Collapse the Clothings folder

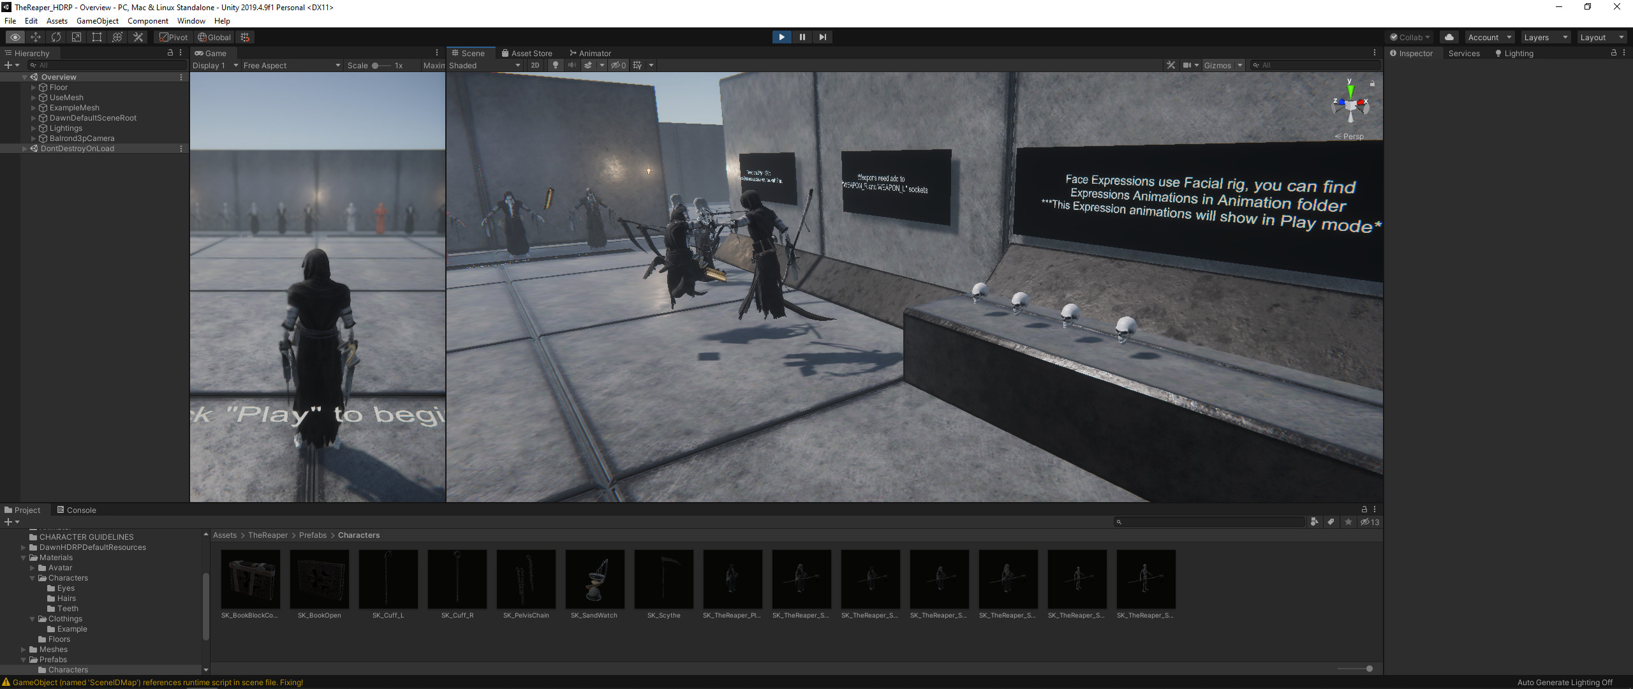click(x=33, y=619)
